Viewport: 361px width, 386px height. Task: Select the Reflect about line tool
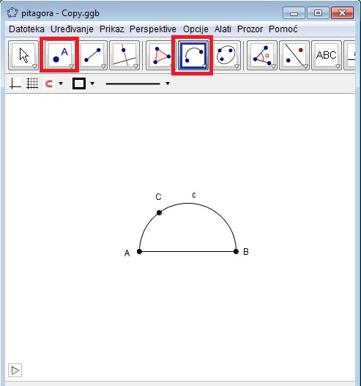coord(294,56)
